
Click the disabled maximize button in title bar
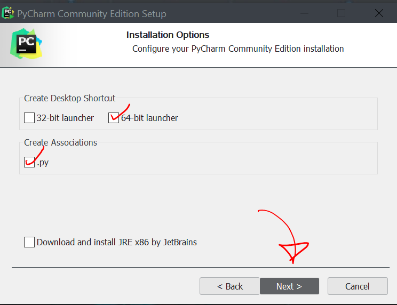342,13
